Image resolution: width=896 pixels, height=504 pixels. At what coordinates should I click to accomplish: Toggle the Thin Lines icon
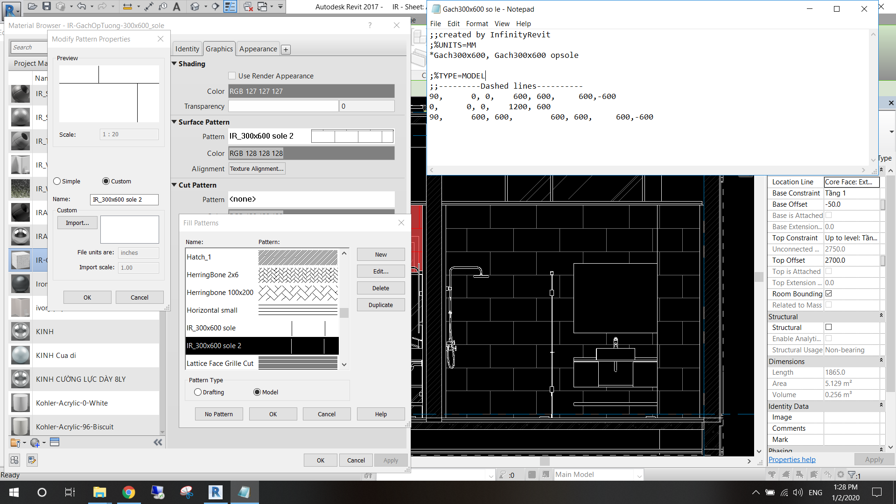[230, 7]
